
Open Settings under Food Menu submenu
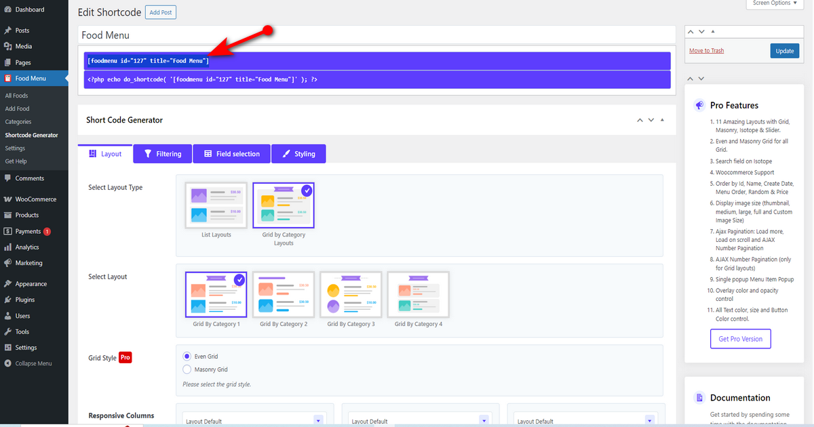click(15, 148)
